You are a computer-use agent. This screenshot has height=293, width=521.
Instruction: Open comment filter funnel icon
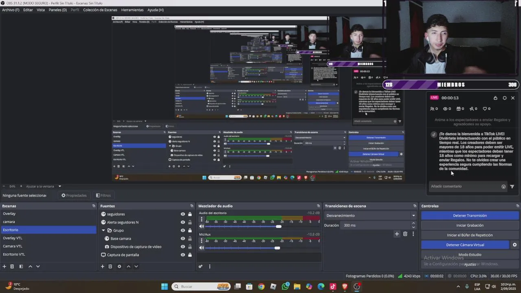[512, 186]
